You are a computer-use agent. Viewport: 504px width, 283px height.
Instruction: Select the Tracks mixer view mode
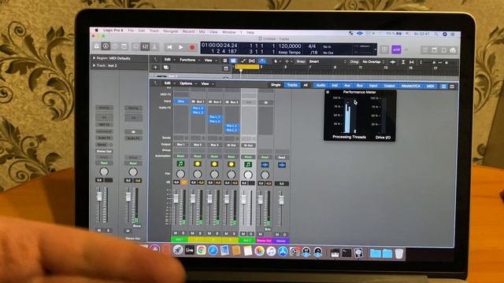point(292,85)
